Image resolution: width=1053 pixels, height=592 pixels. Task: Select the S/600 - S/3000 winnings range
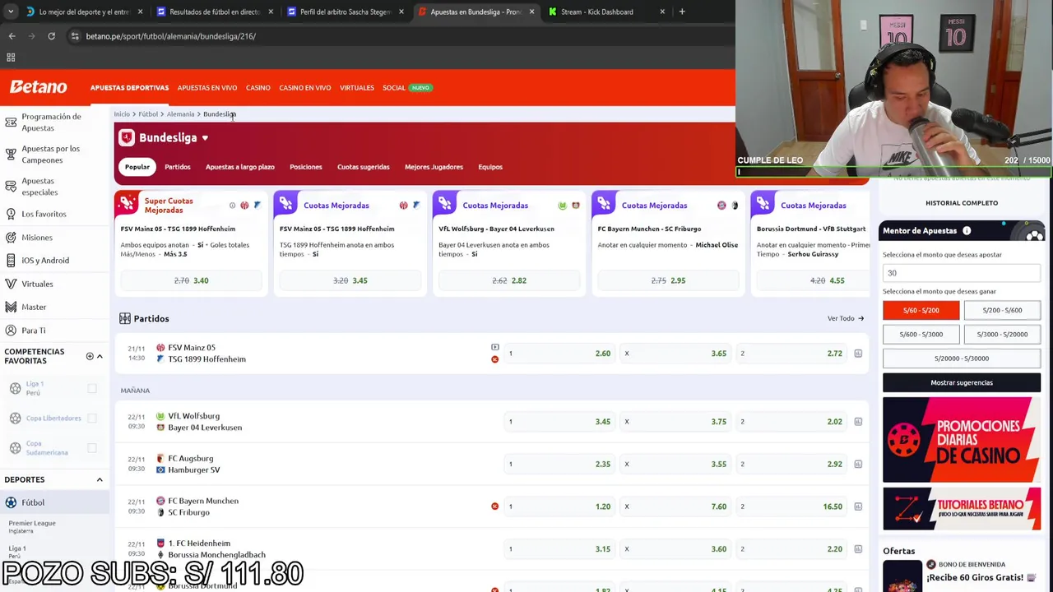tap(921, 334)
